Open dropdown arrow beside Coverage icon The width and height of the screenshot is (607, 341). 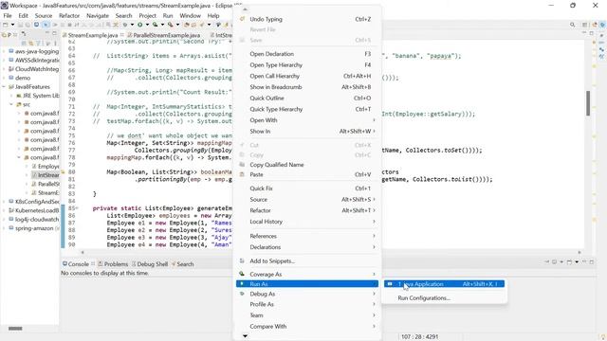coord(162,25)
